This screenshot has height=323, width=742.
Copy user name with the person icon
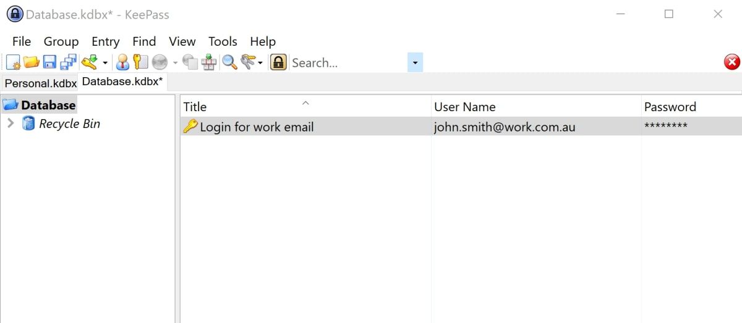click(122, 62)
